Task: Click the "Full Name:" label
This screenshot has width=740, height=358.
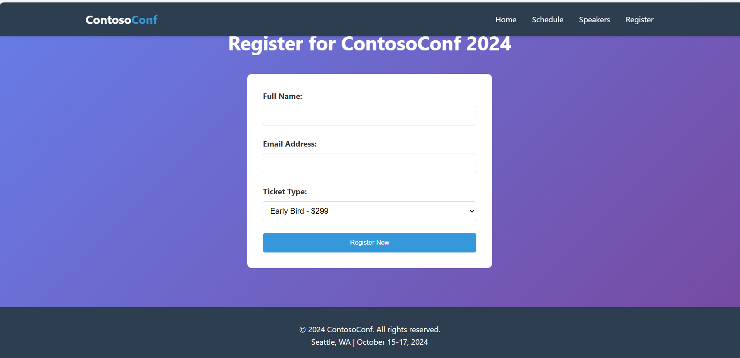Action: coord(282,97)
